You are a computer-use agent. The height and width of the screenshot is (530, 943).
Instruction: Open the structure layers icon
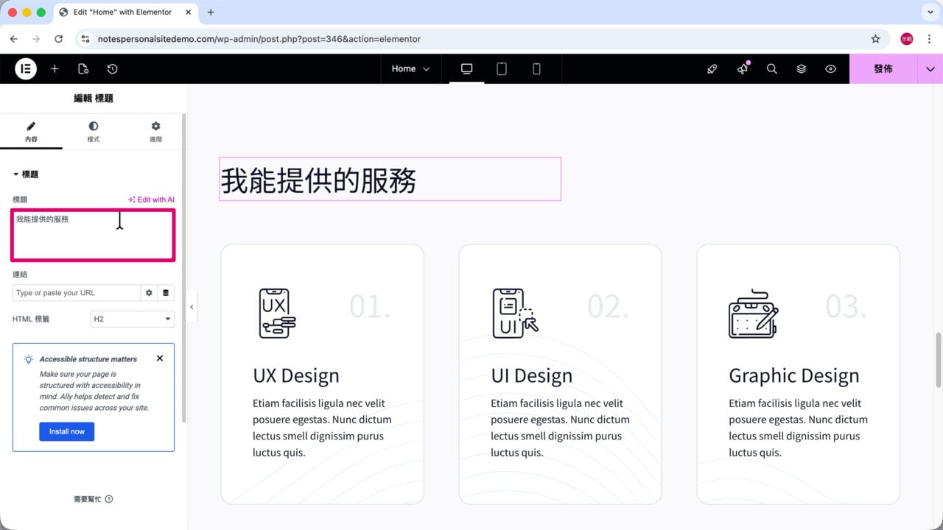click(802, 68)
